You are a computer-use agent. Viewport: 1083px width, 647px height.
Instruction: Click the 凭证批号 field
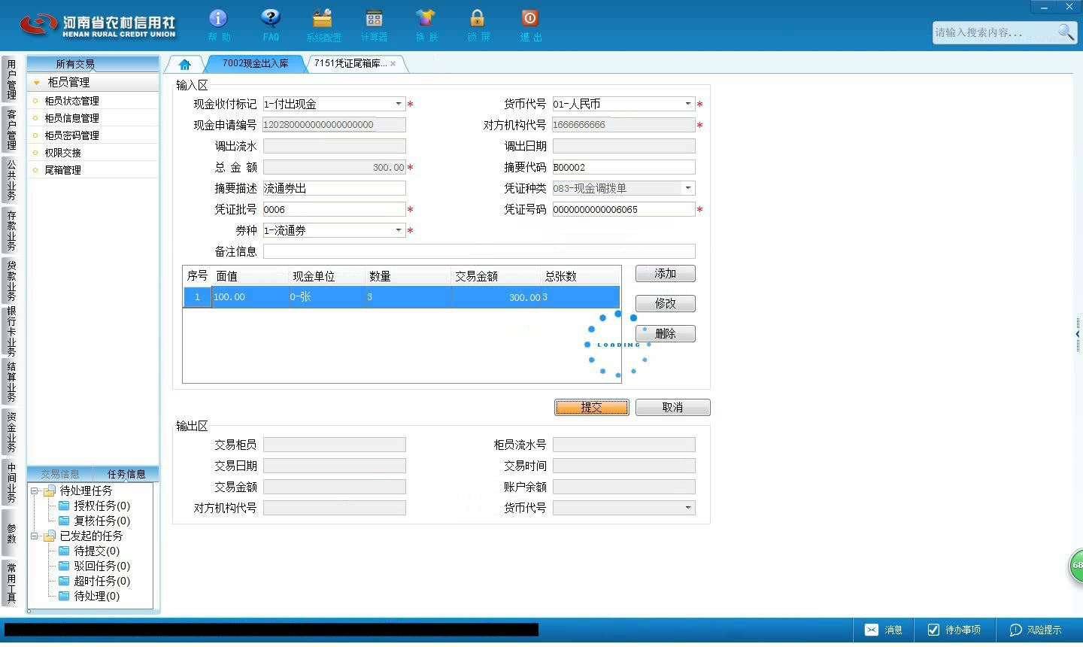tap(334, 209)
